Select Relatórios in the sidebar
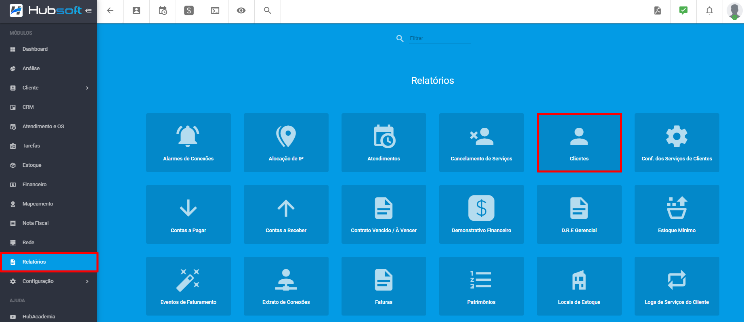The width and height of the screenshot is (744, 322). [x=48, y=262]
